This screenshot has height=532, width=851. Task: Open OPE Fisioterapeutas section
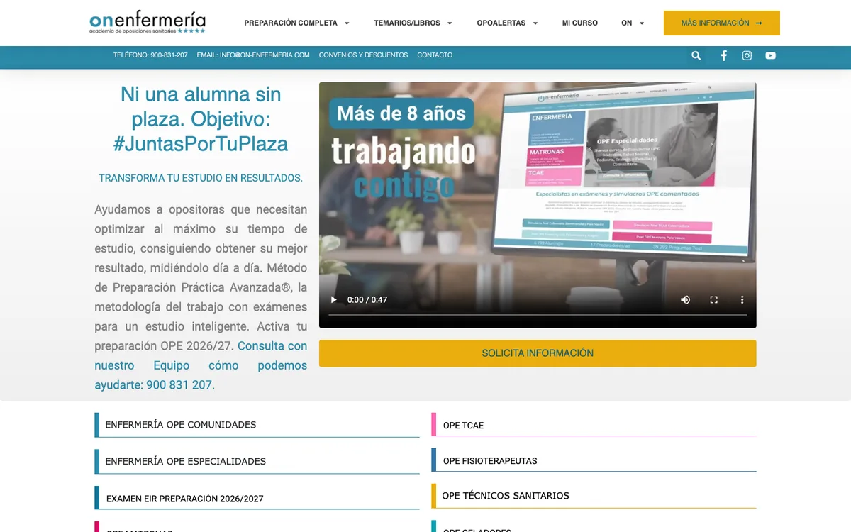pyautogui.click(x=594, y=460)
